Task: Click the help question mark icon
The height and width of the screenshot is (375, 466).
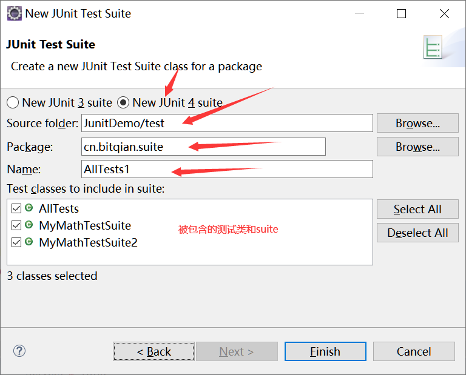Action: pos(19,351)
